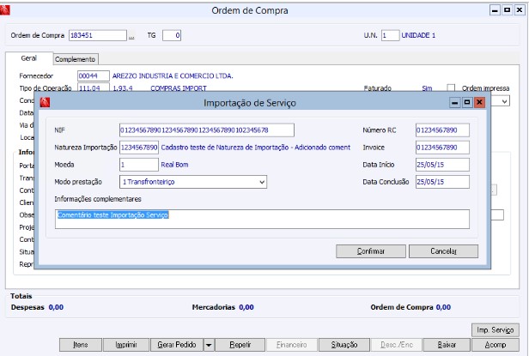Focus the NIF input field
The image size is (529, 356).
(x=207, y=130)
